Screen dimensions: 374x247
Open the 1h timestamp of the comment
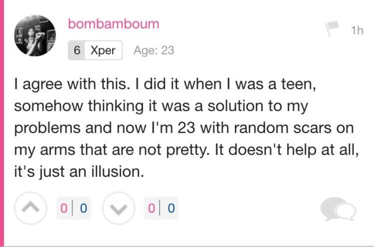point(357,30)
